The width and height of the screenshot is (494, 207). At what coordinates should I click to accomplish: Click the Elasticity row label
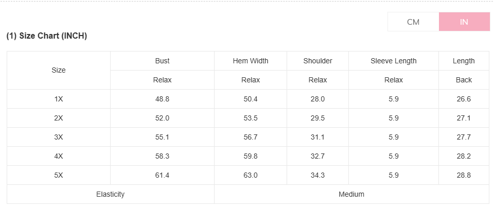[111, 194]
